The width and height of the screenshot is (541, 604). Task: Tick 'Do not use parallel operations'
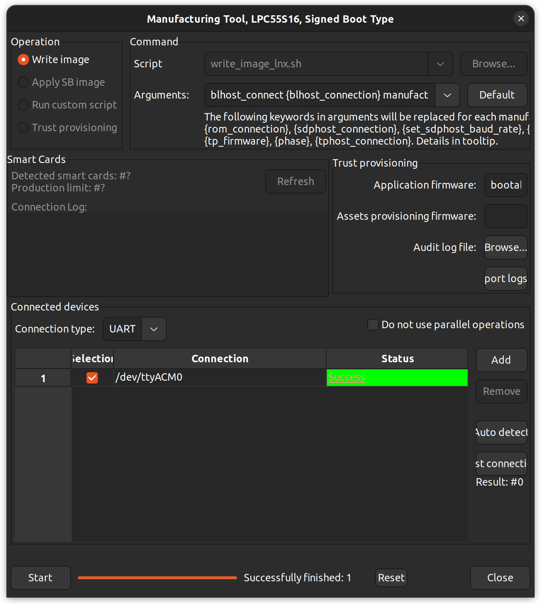pyautogui.click(x=373, y=325)
